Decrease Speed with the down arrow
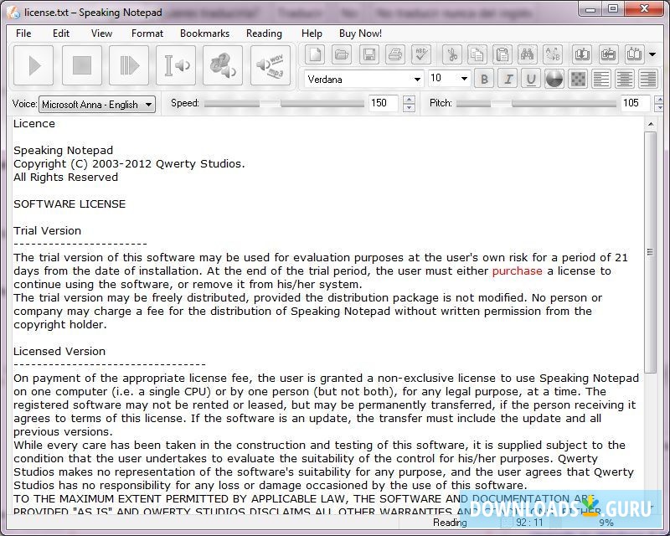Viewport: 670px width, 536px height. (x=409, y=107)
